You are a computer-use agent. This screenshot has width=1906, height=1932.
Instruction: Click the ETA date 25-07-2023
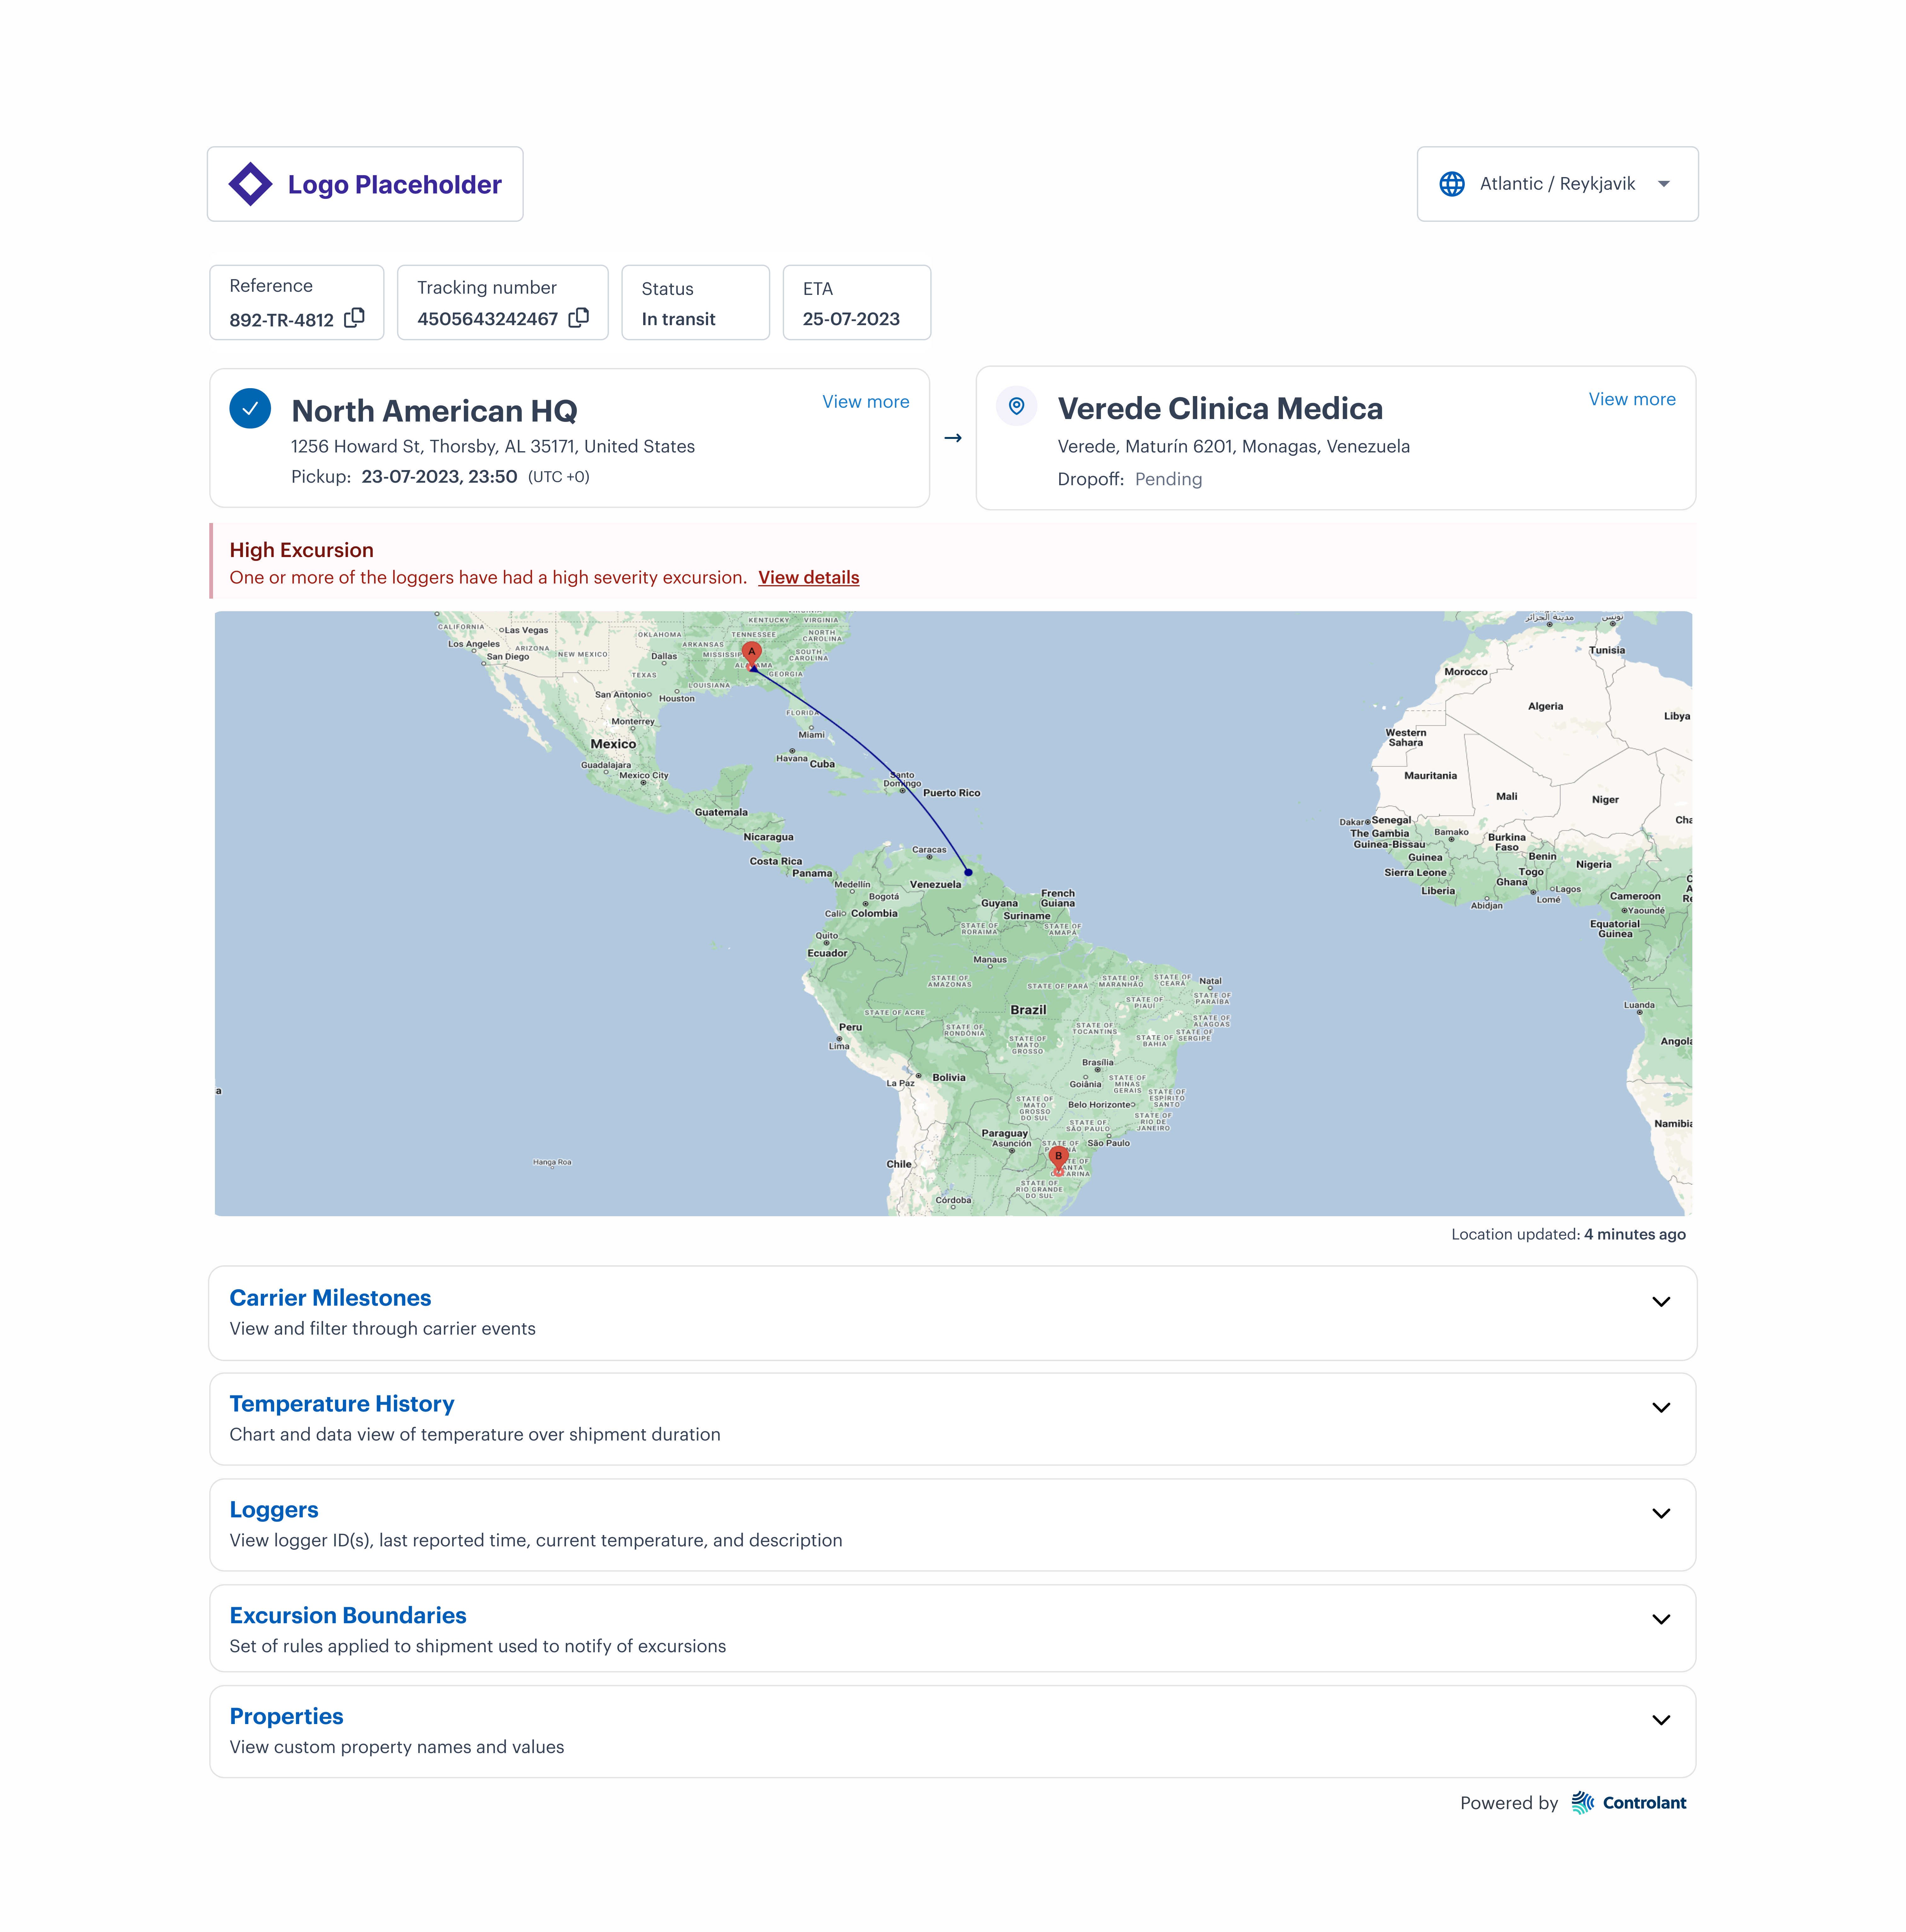pos(851,319)
